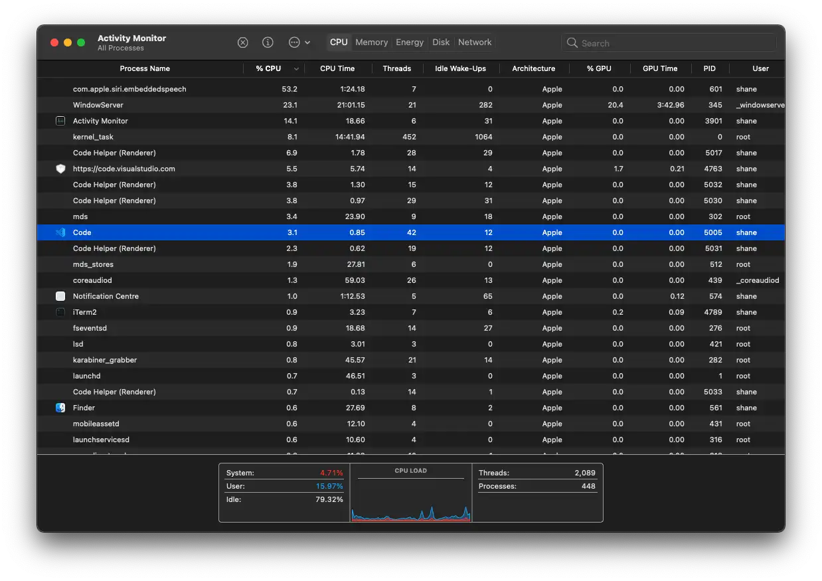Select the mds process row
The image size is (822, 581).
click(411, 216)
